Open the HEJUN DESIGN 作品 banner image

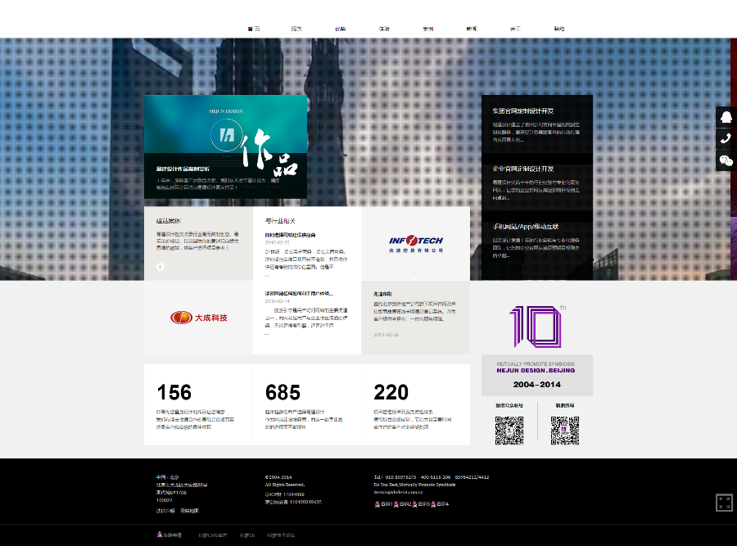(x=226, y=147)
